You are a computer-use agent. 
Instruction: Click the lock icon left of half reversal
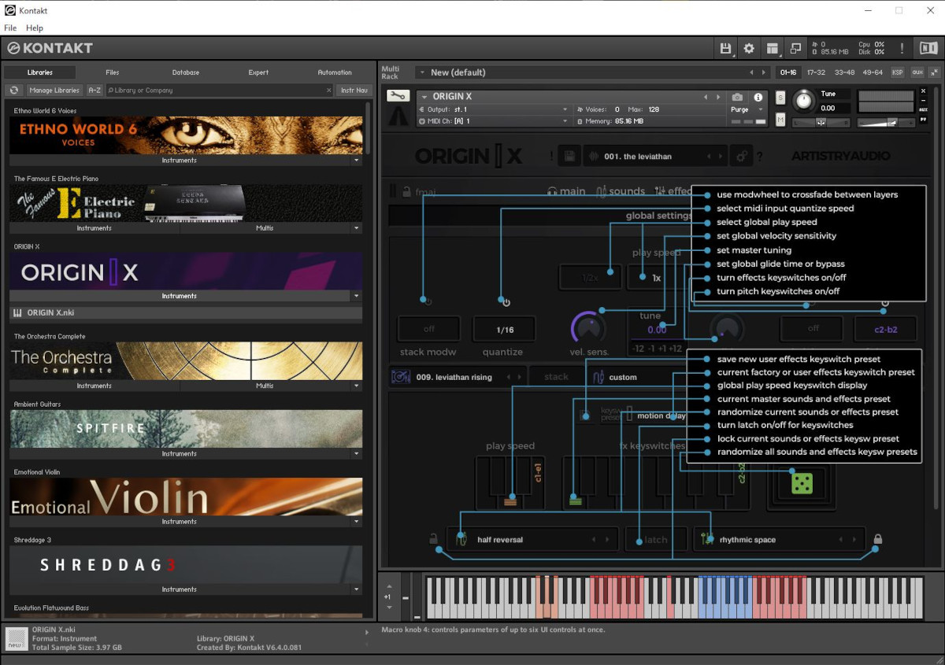click(433, 540)
